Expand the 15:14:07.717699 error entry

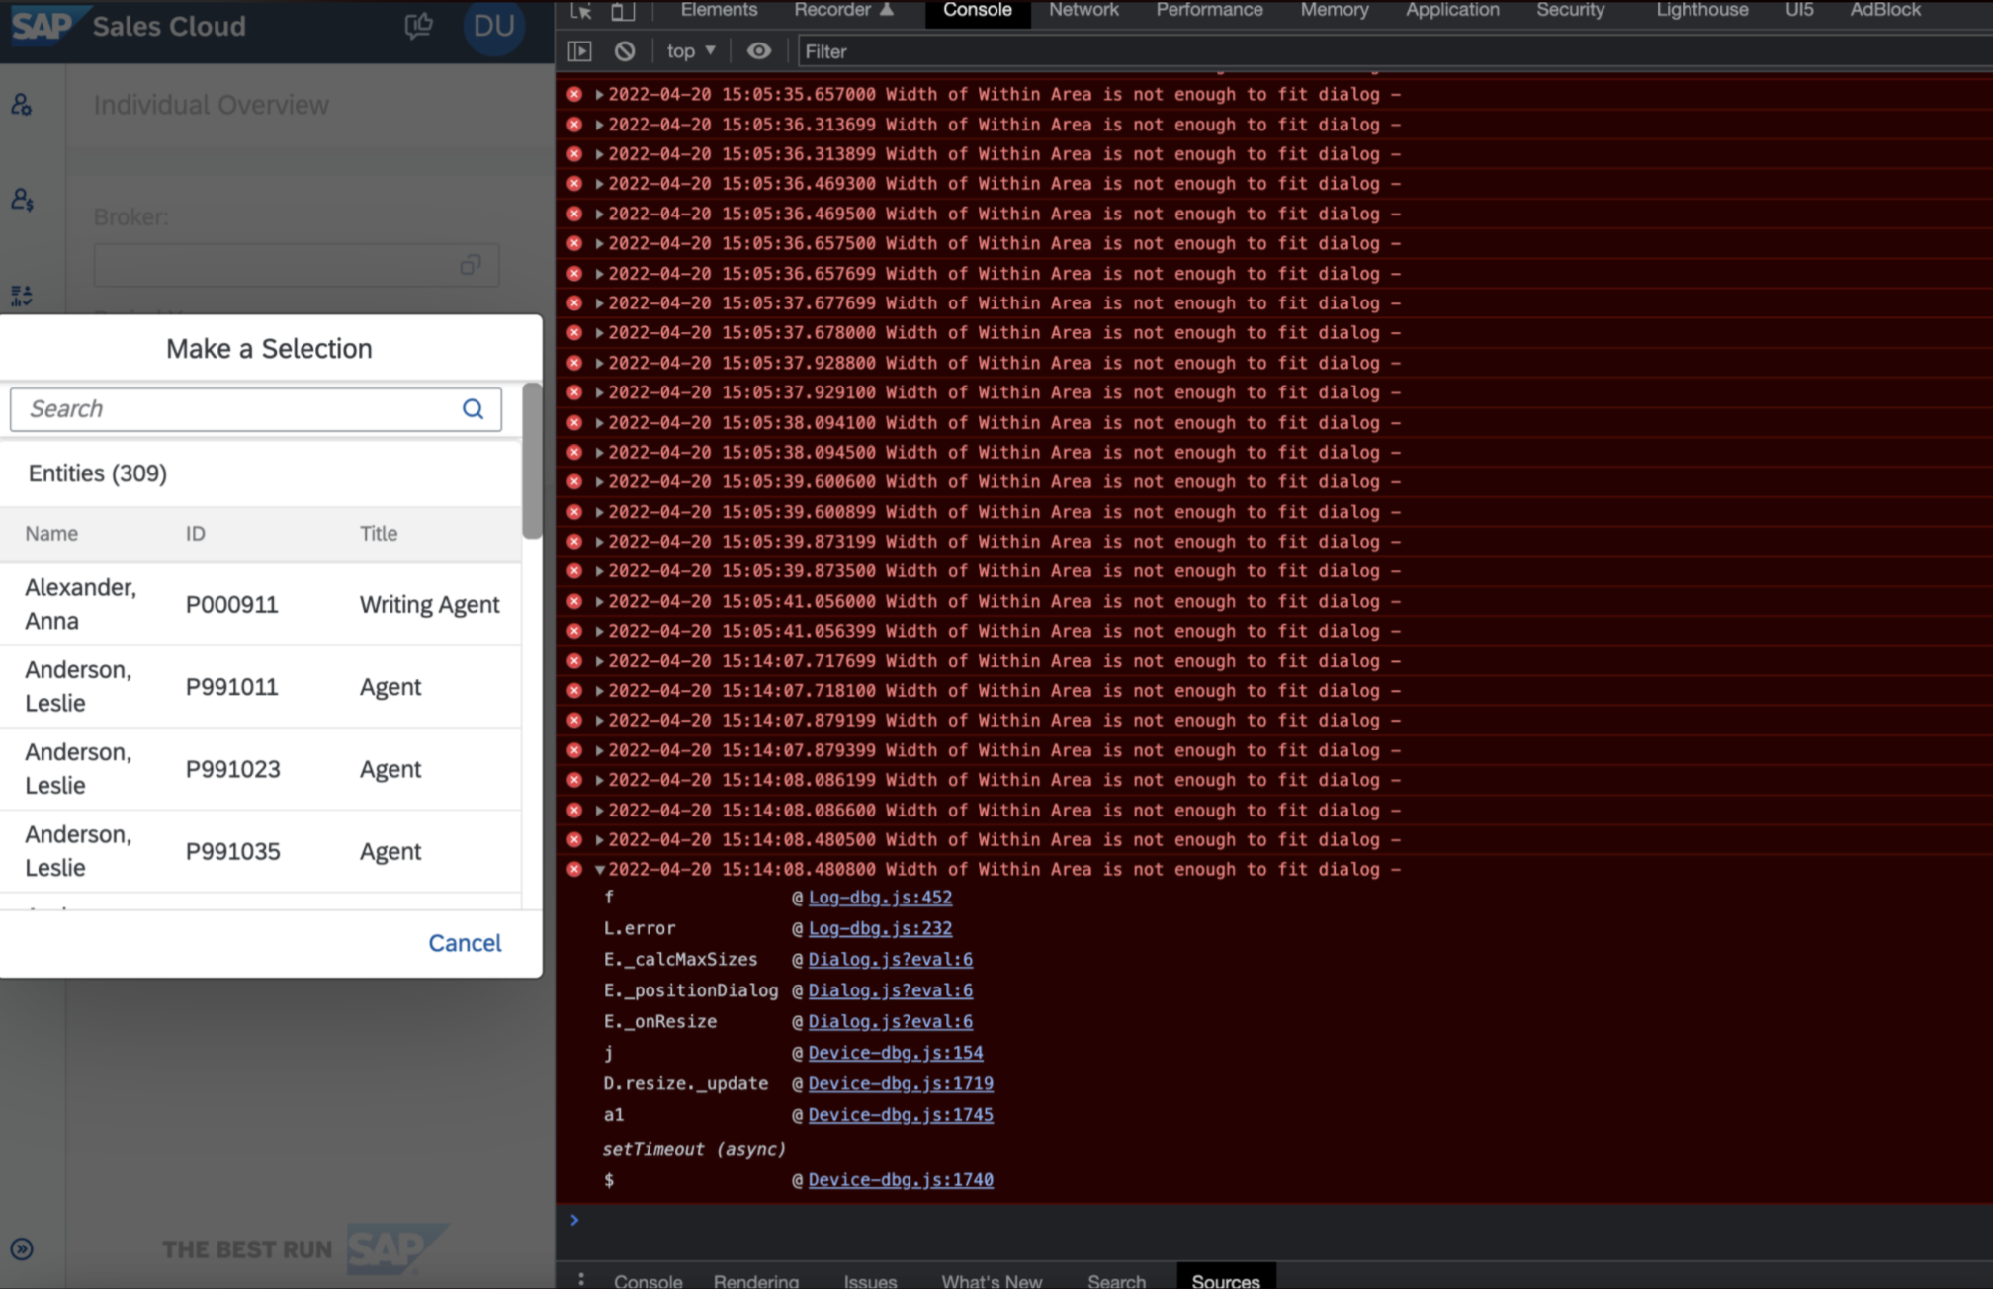point(599,661)
